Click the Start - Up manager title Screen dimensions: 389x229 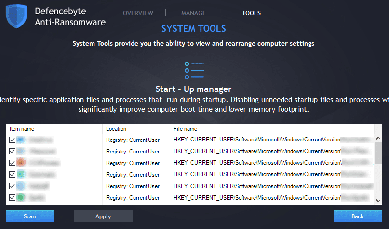[193, 89]
